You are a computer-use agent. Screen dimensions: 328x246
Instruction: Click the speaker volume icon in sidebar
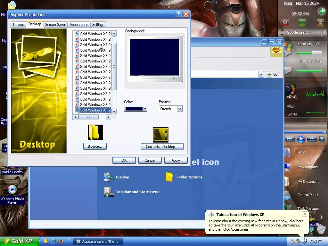pos(321,229)
